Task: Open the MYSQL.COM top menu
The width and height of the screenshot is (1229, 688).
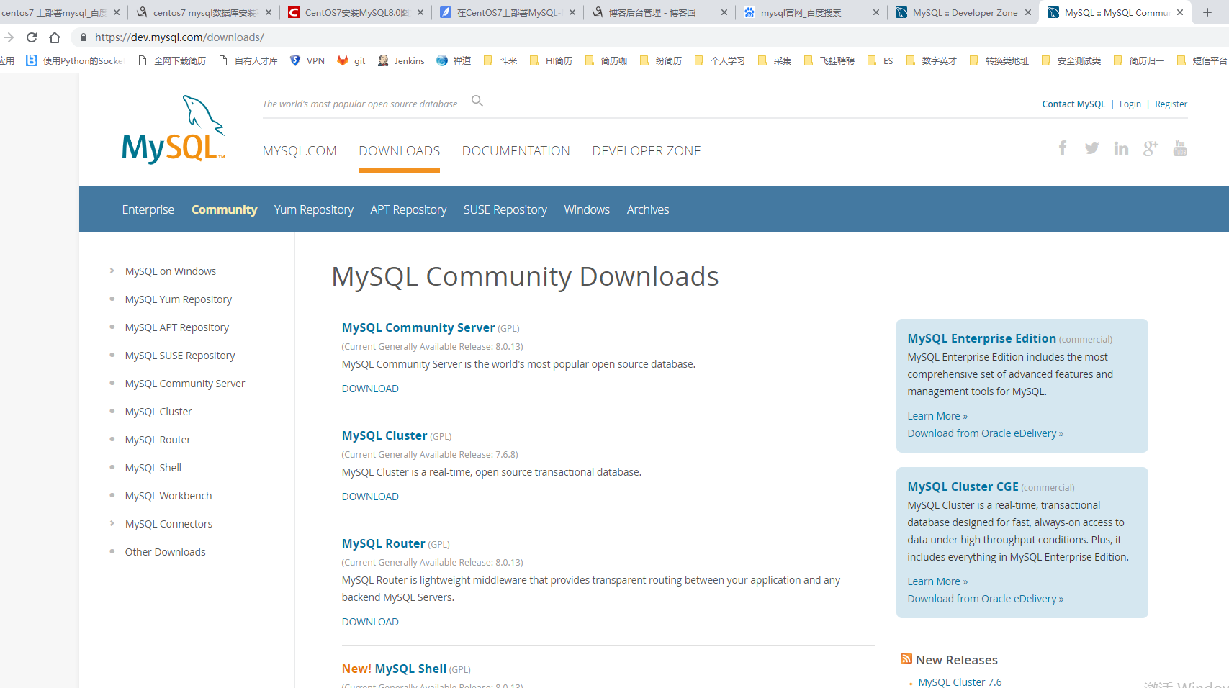Action: tap(300, 151)
